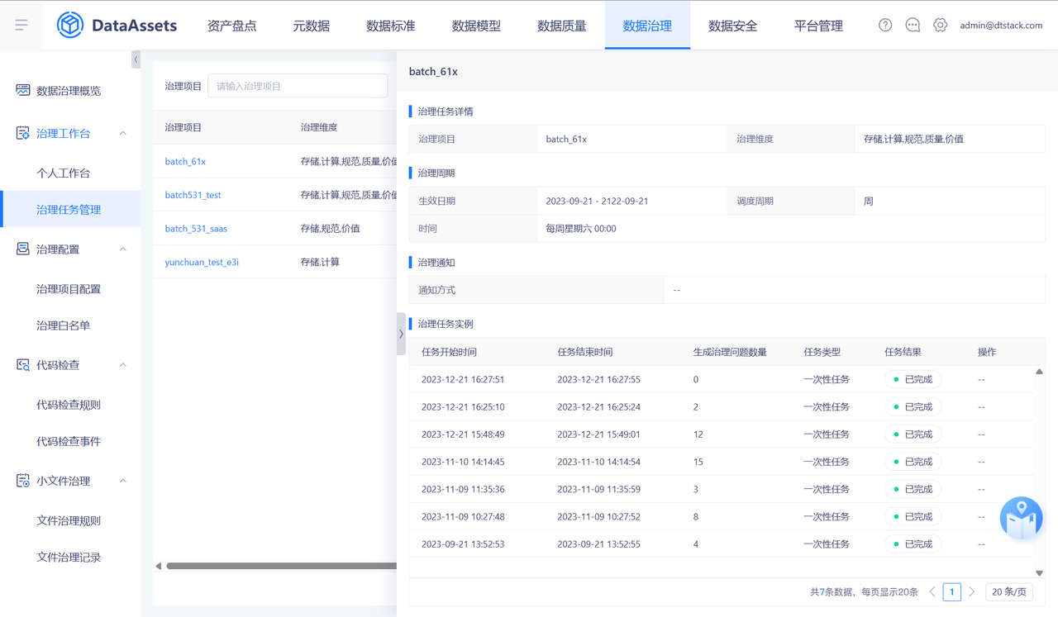Click the 数据治理概览 sidebar icon
The image size is (1058, 617).
[23, 90]
